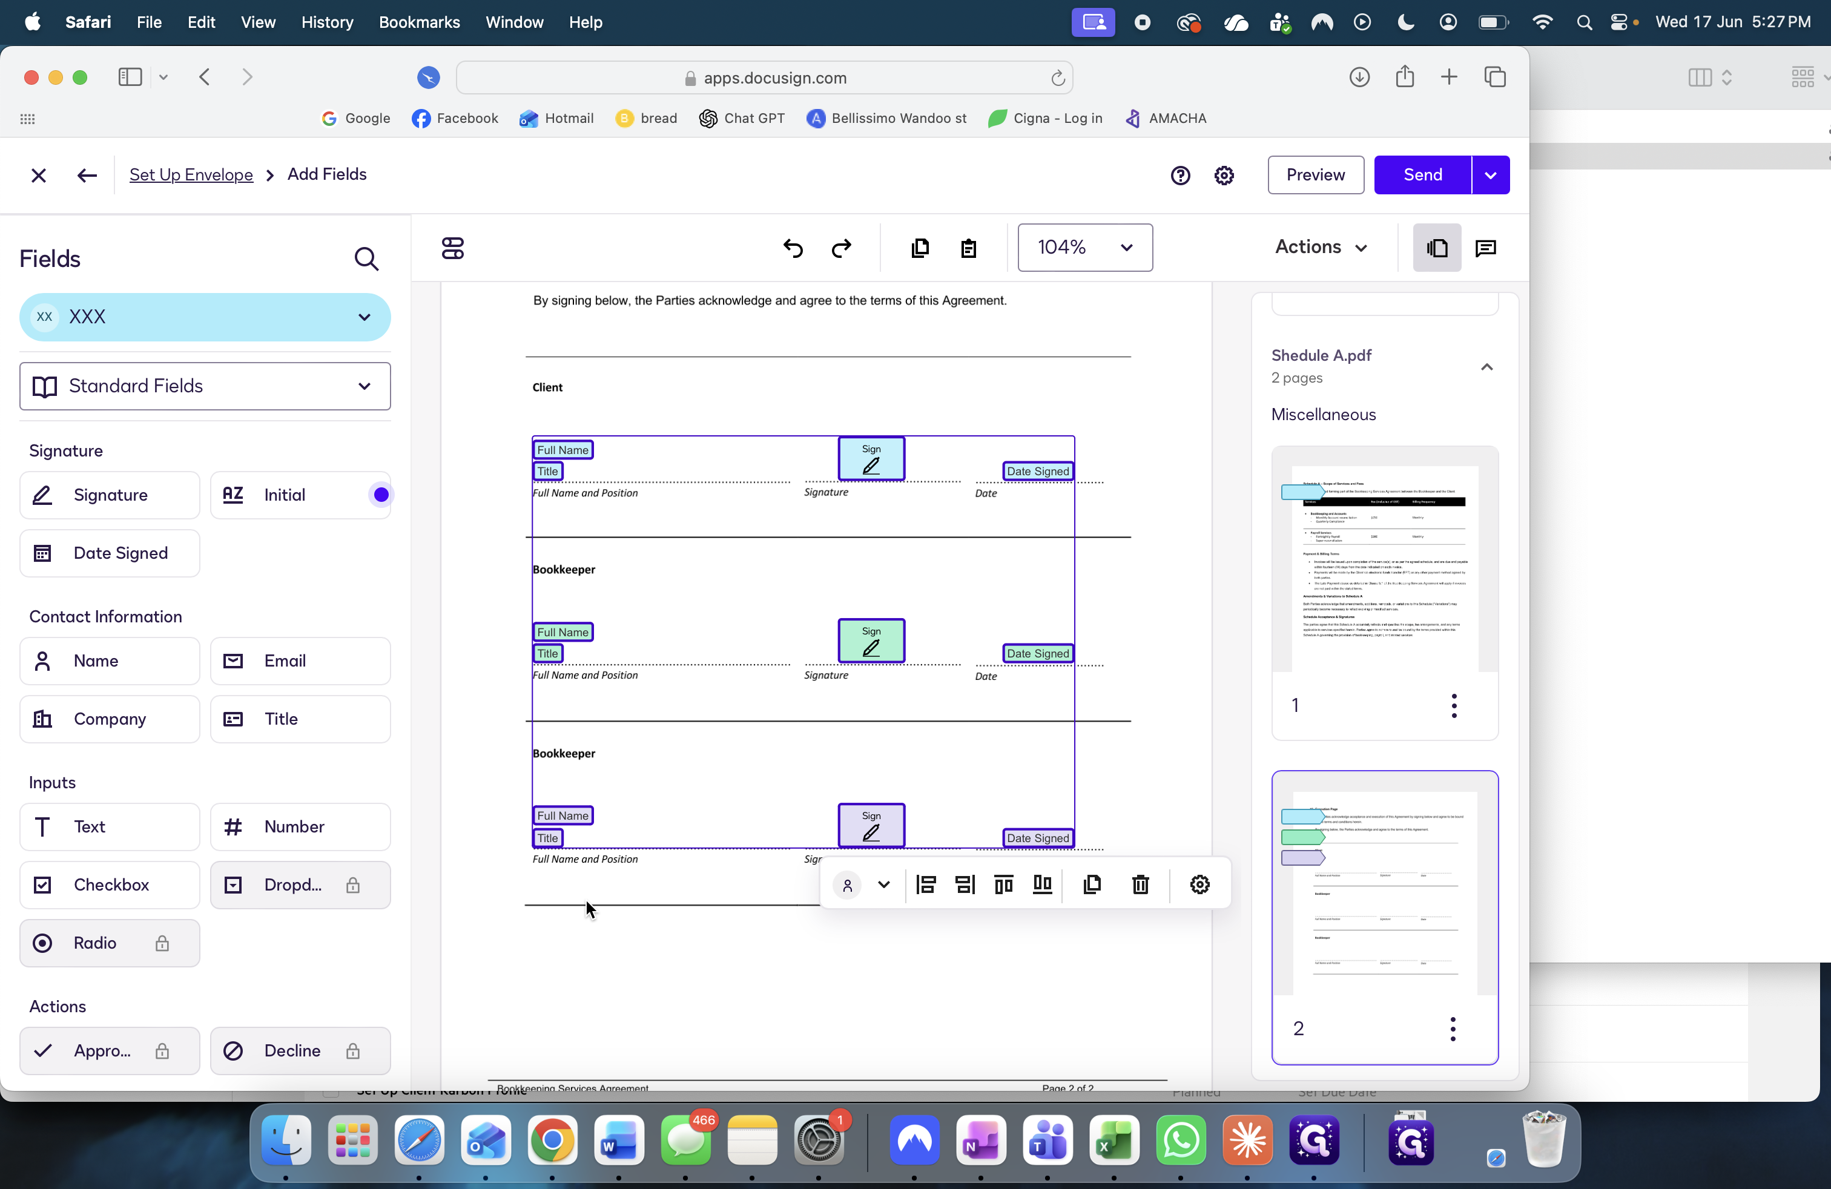Open envelope settings gear icon

click(1224, 176)
